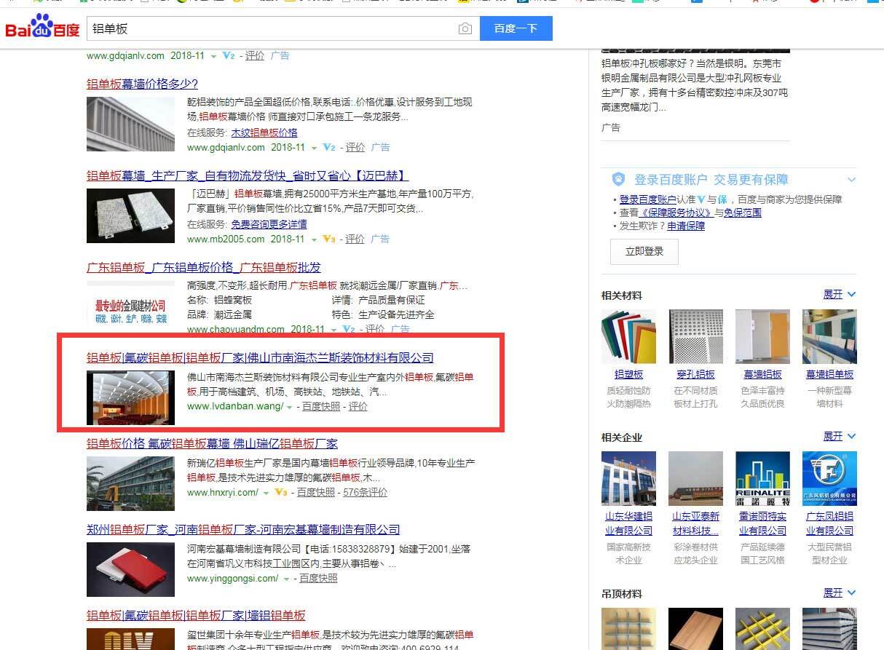The image size is (884, 650).
Task: Click 百度快照 for www.yinggongsi.com
Action: tap(319, 578)
